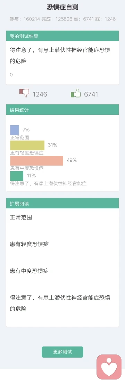The height and width of the screenshot is (383, 125).
Task: Click the 正常范围 chart label
Action: click(x=20, y=137)
